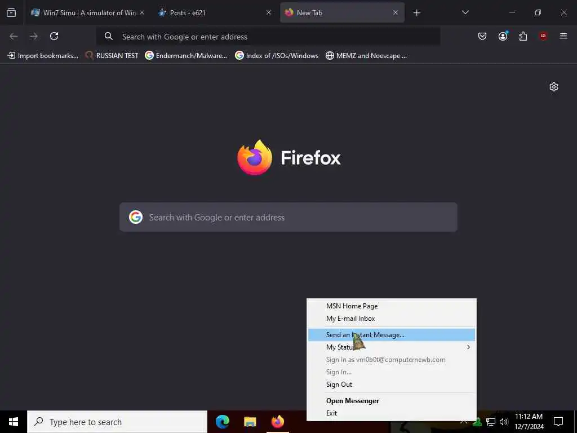Select Sign Out from Messenger menu
Viewport: 577px width, 433px height.
pyautogui.click(x=392, y=385)
